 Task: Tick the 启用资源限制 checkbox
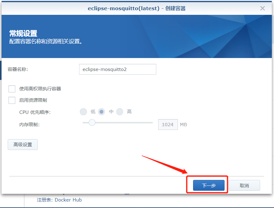point(12,100)
